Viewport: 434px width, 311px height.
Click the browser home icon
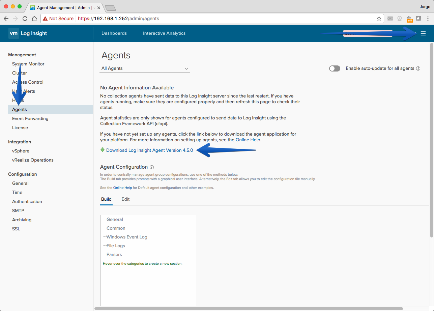(34, 19)
